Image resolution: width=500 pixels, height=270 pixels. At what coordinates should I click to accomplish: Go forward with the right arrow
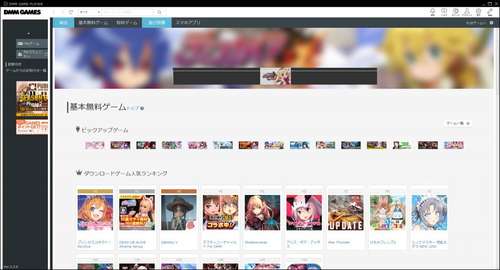click(62, 12)
